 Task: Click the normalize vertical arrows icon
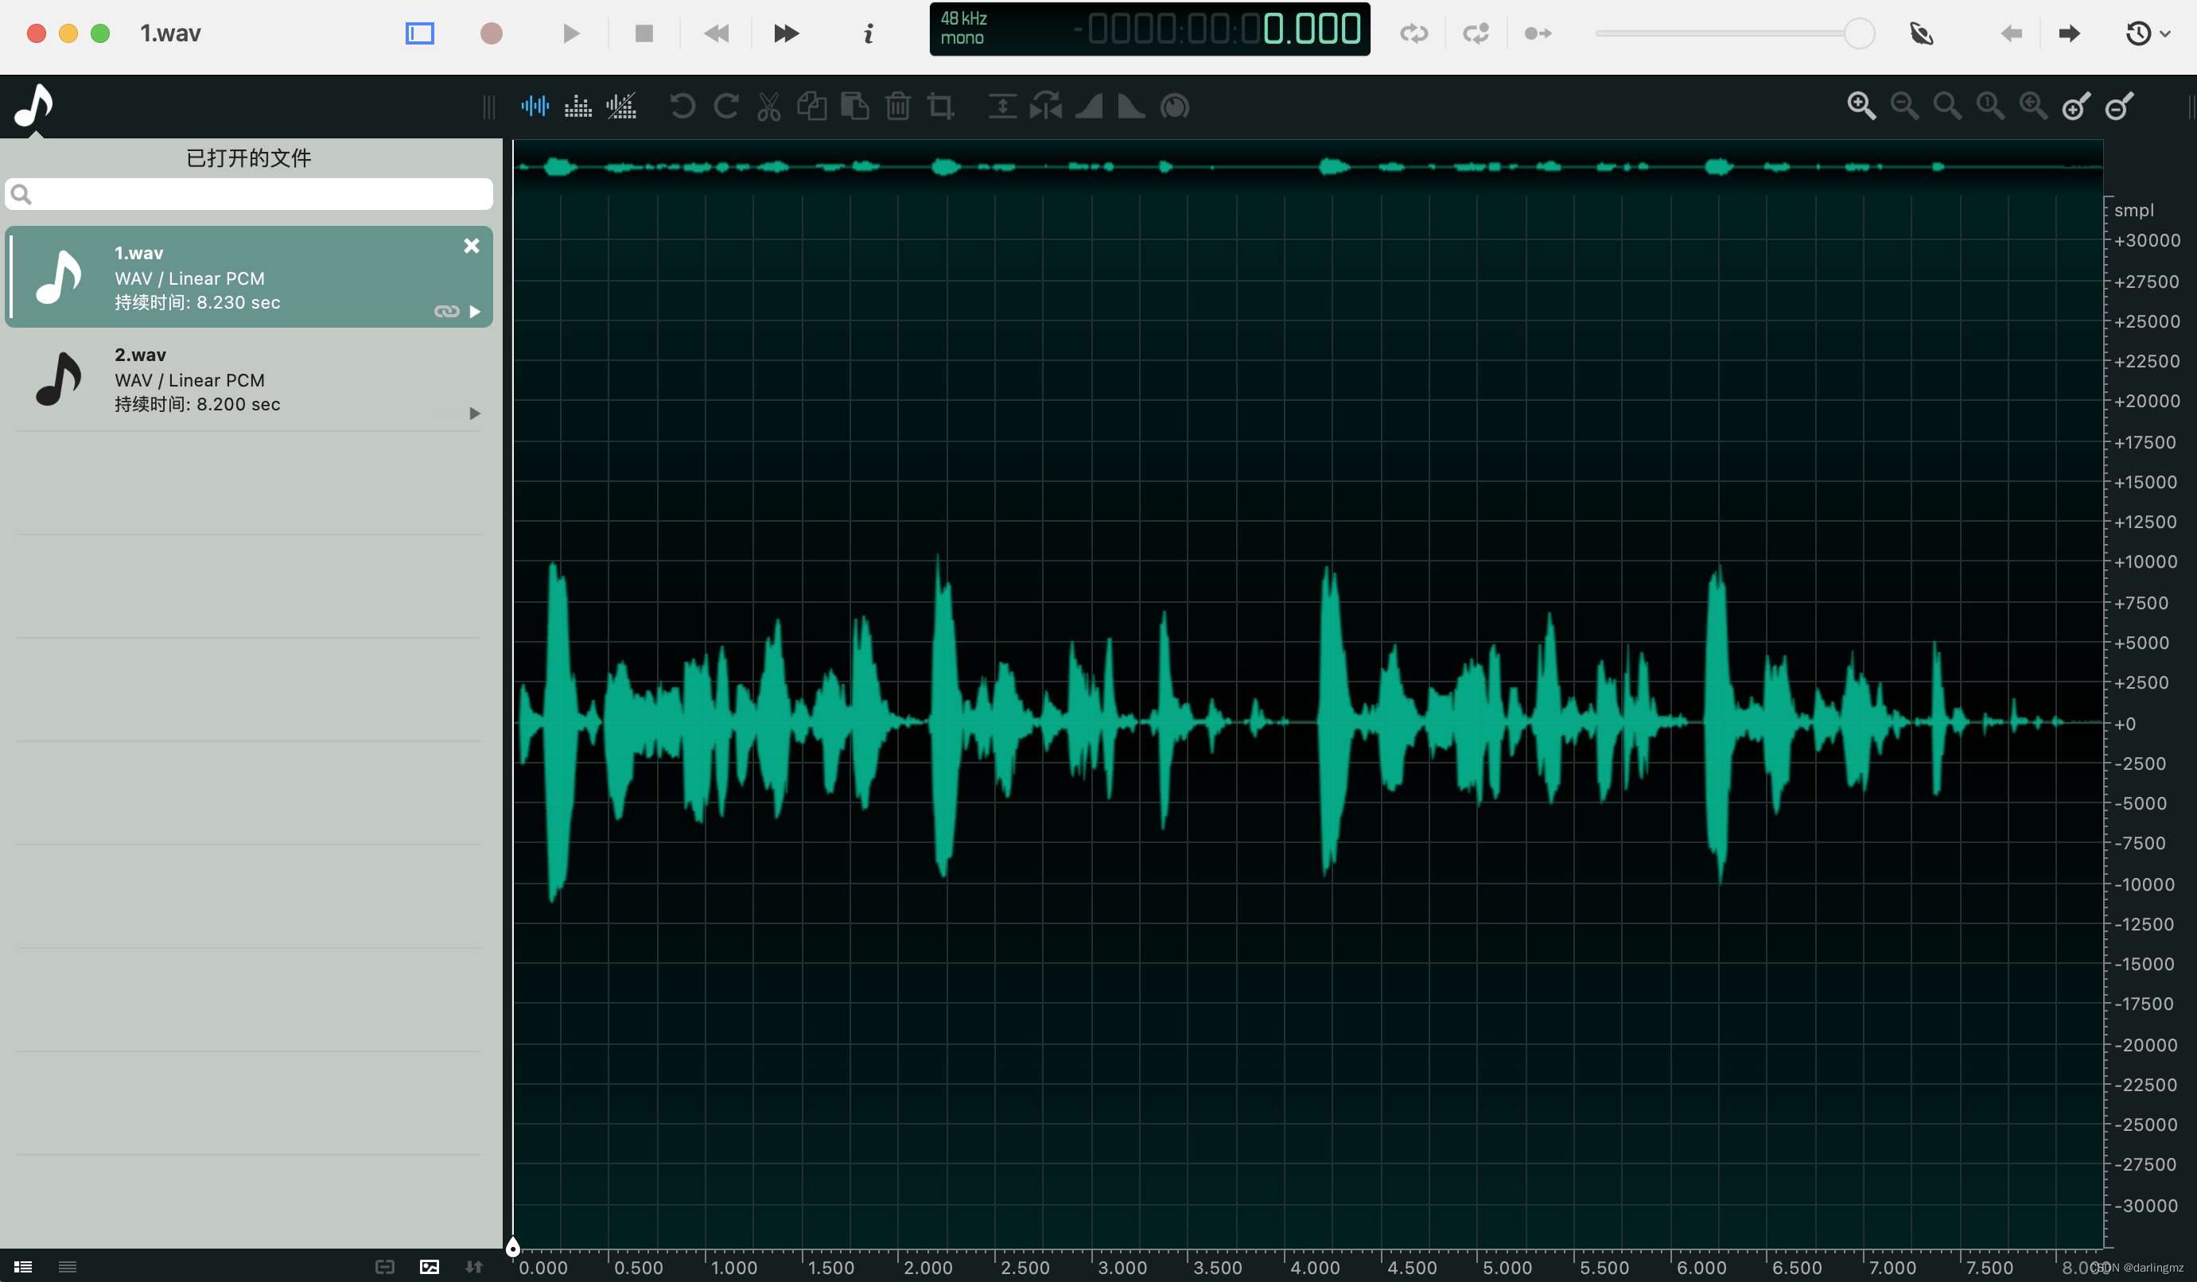point(1002,107)
